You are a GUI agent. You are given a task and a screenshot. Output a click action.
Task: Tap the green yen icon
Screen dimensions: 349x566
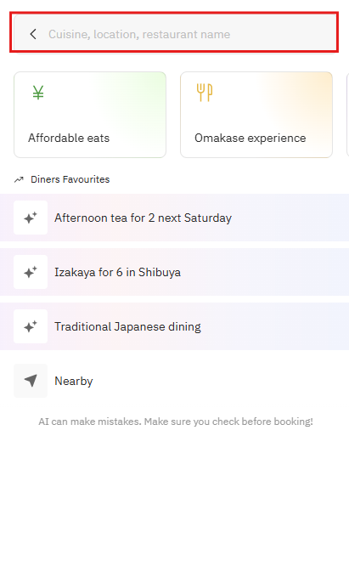click(38, 93)
